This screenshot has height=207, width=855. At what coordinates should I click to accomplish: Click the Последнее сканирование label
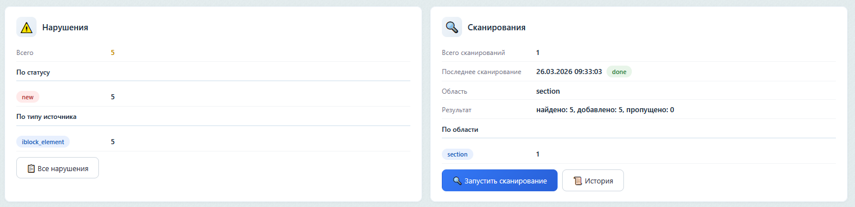tap(482, 72)
